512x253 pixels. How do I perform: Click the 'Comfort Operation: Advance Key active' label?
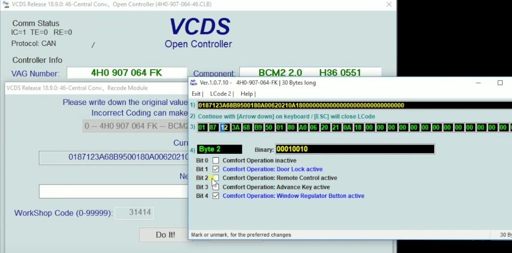pos(276,187)
